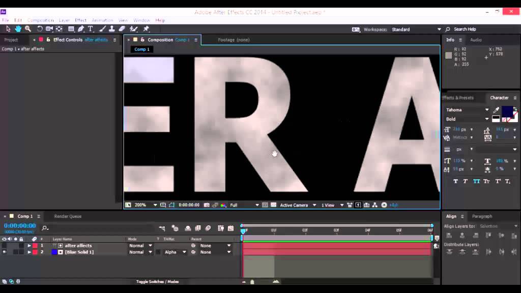Select the Rectangle shape tool
The height and width of the screenshot is (293, 521).
tap(71, 29)
